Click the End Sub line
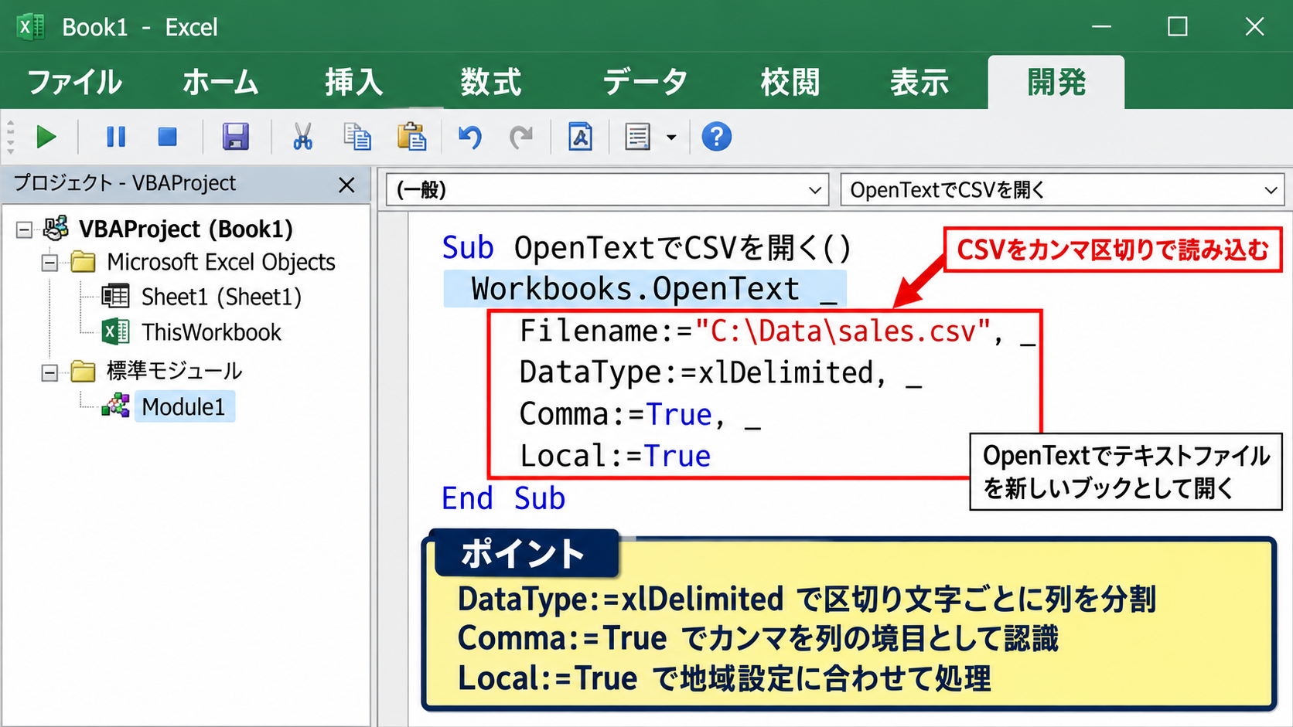Image resolution: width=1293 pixels, height=727 pixels. (503, 498)
